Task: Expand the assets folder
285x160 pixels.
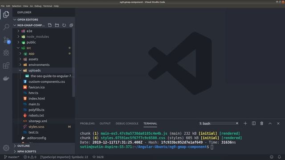Action: click(33, 59)
